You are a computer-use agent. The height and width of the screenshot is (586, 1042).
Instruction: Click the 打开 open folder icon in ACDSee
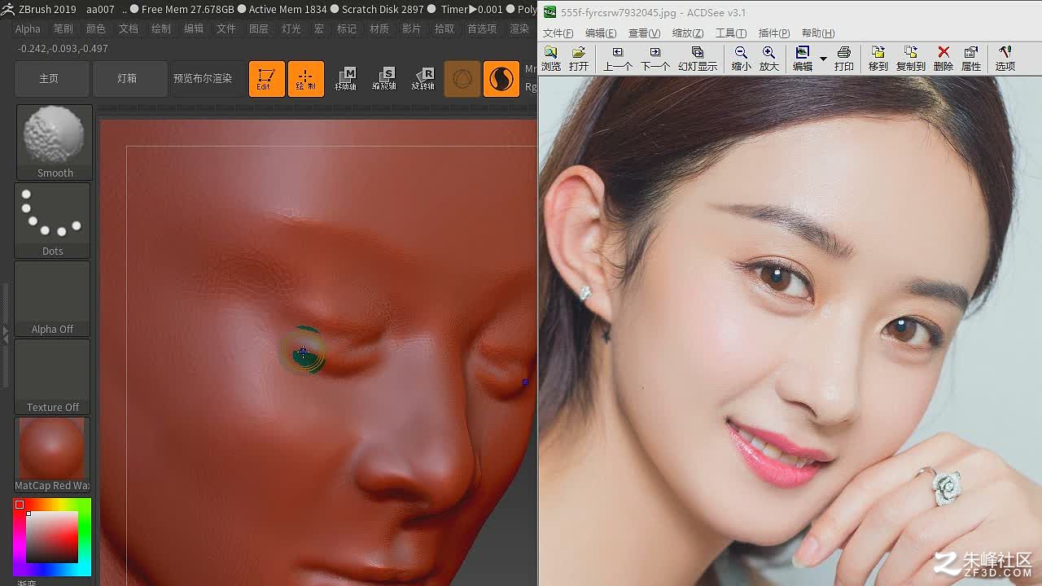(579, 59)
